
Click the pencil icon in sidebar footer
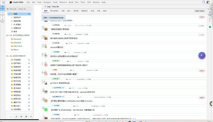16,116
